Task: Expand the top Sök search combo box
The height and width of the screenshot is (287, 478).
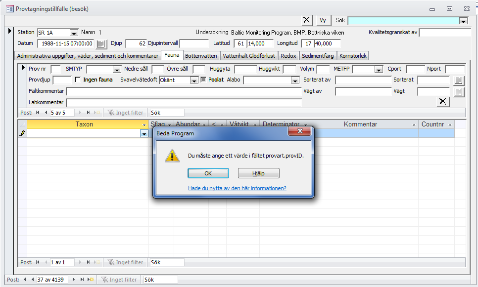Action: (463, 21)
